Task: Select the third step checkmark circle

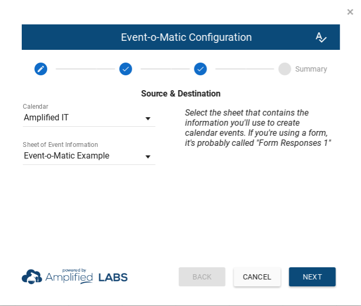Action: pos(200,69)
